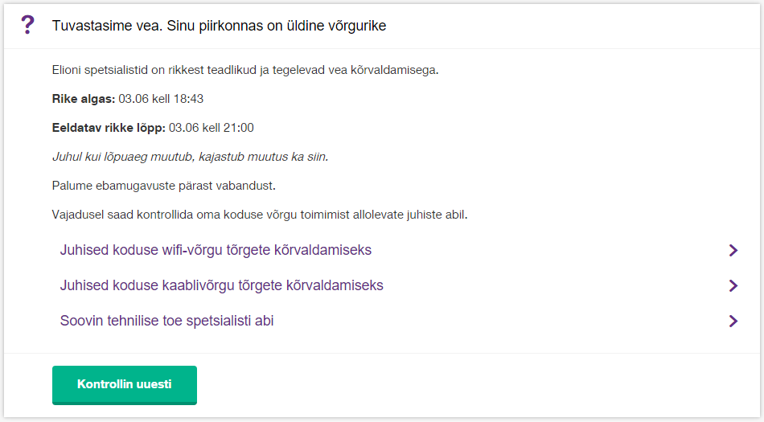Expand the wifi-võrgu tõrgete chevron arrow
The height and width of the screenshot is (422, 764).
tap(733, 250)
